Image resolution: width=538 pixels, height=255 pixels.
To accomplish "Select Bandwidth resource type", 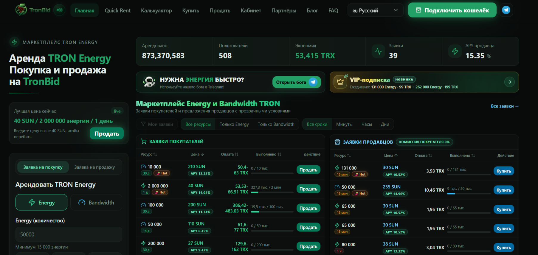I will (96, 202).
